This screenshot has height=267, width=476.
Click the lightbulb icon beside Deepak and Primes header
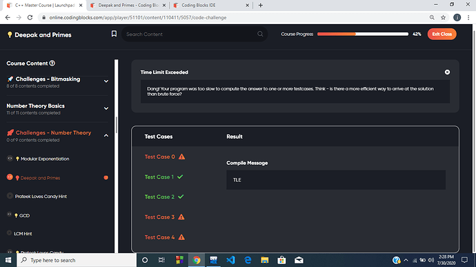[x=10, y=35]
